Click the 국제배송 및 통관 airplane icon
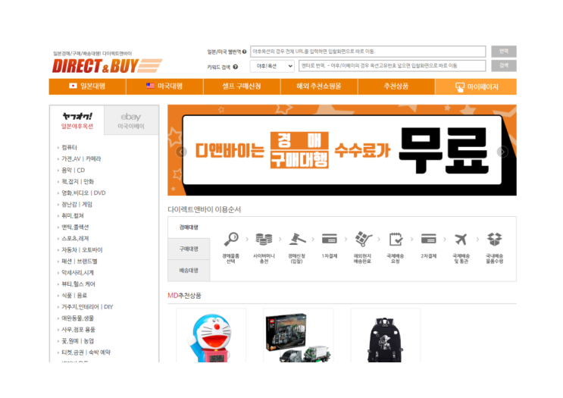 pos(461,240)
